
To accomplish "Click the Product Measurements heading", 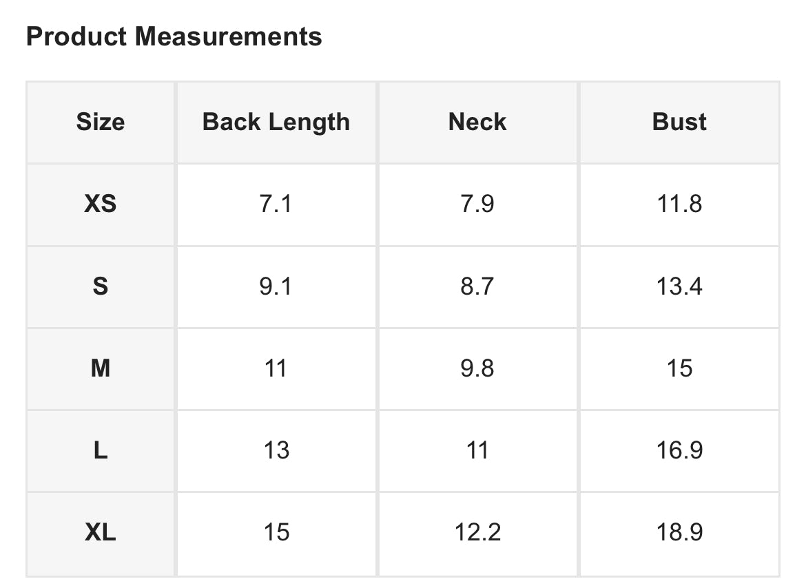I will point(174,36).
